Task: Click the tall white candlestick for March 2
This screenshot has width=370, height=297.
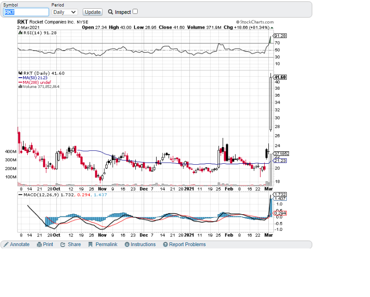Action: tap(271, 104)
